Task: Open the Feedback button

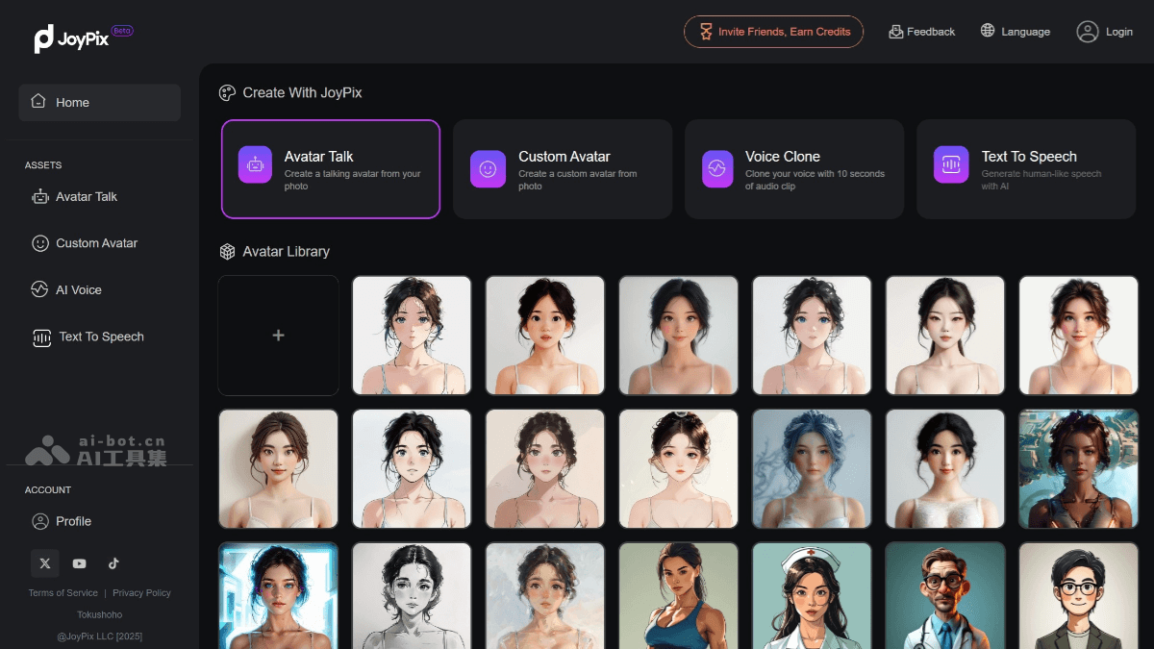Action: pyautogui.click(x=921, y=32)
